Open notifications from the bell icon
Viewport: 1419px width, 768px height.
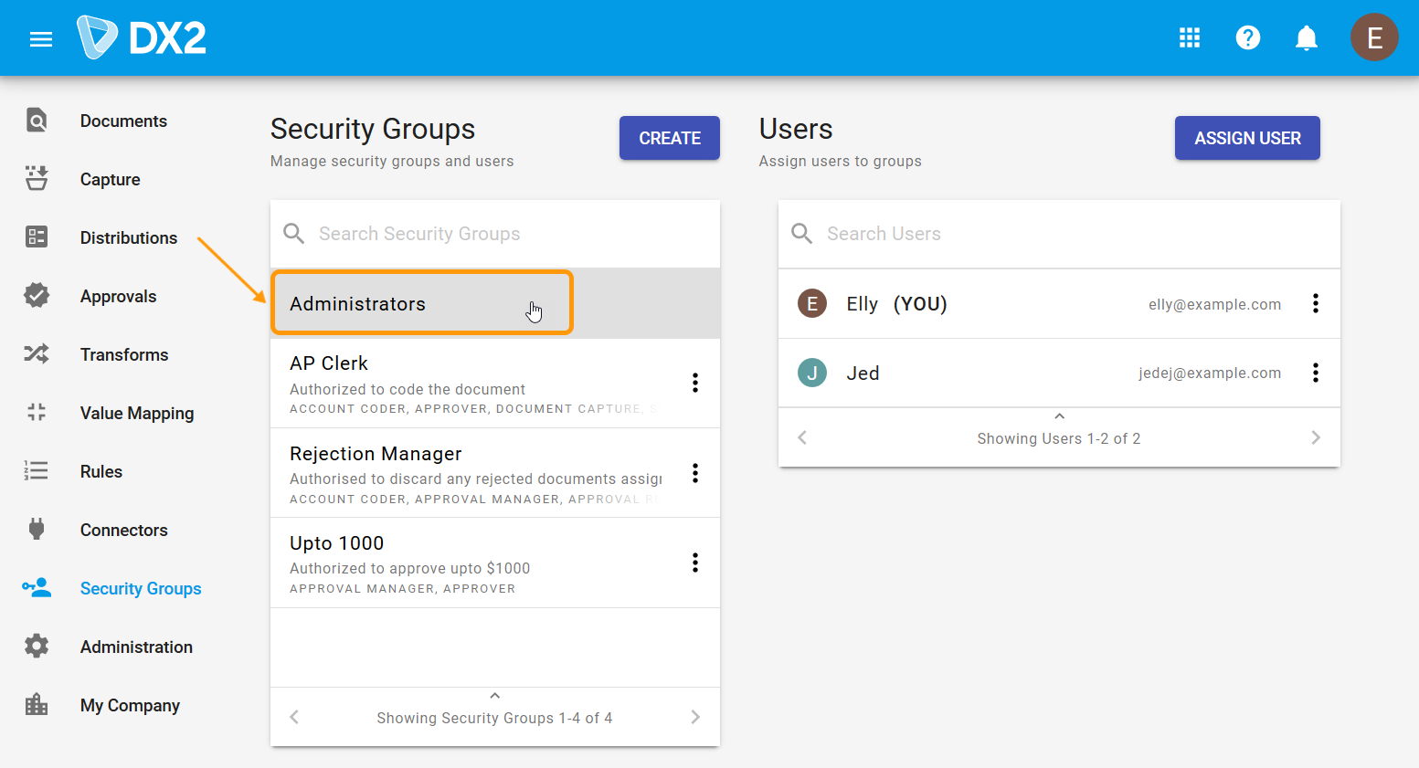point(1306,37)
